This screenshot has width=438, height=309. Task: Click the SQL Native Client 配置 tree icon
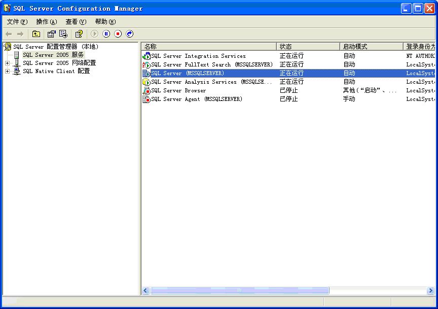[17, 71]
